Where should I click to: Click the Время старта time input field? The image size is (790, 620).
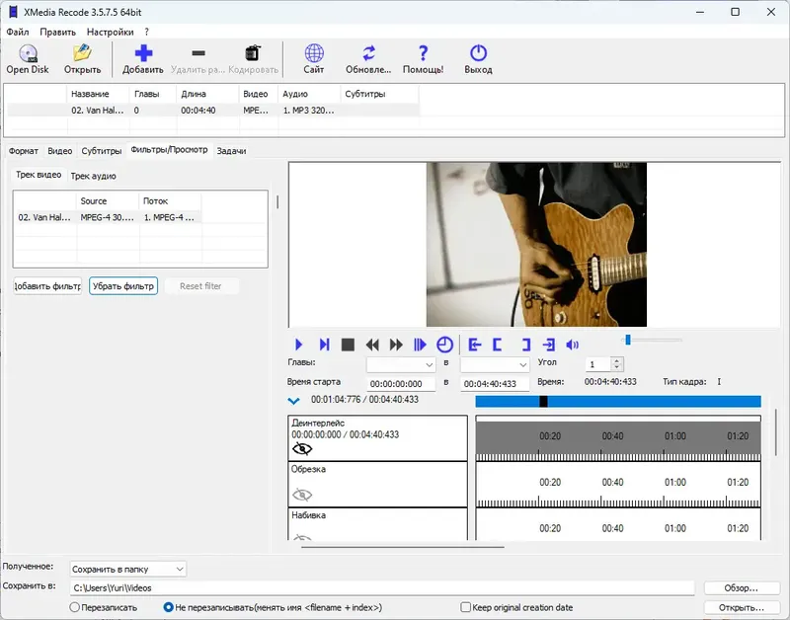point(401,383)
